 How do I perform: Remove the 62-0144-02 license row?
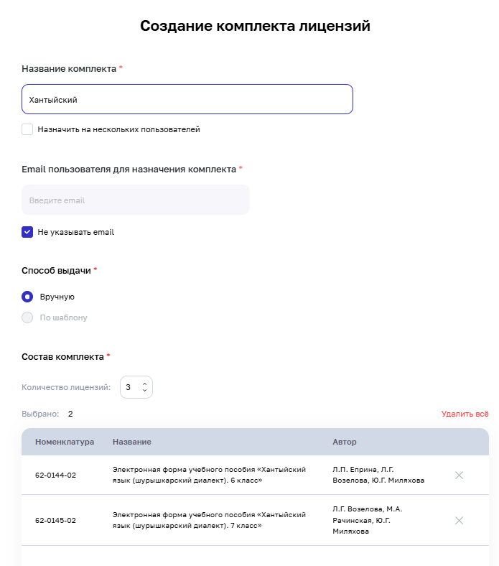point(460,475)
